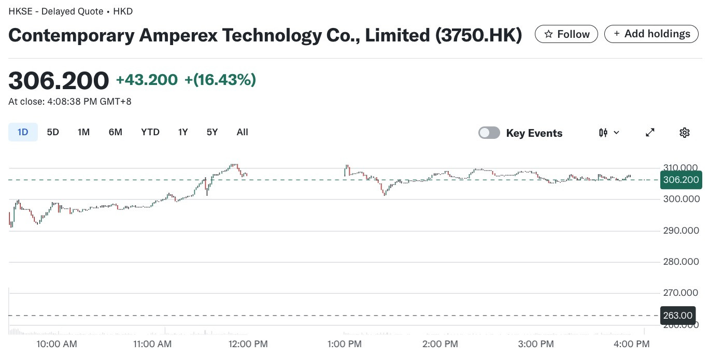Expand chart to full screen
The image size is (709, 357).
(650, 133)
